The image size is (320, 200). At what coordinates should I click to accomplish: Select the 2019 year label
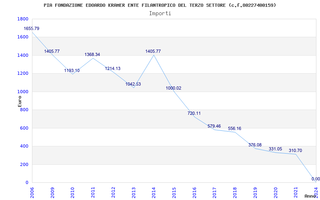[x=255, y=193]
